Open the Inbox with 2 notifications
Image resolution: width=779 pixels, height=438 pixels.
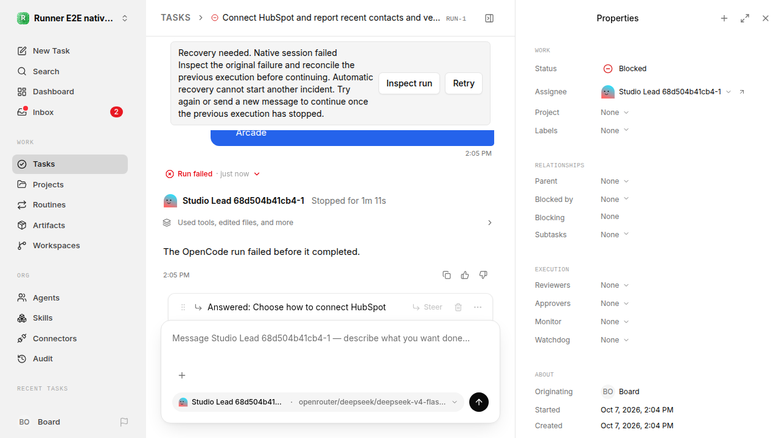tap(70, 112)
